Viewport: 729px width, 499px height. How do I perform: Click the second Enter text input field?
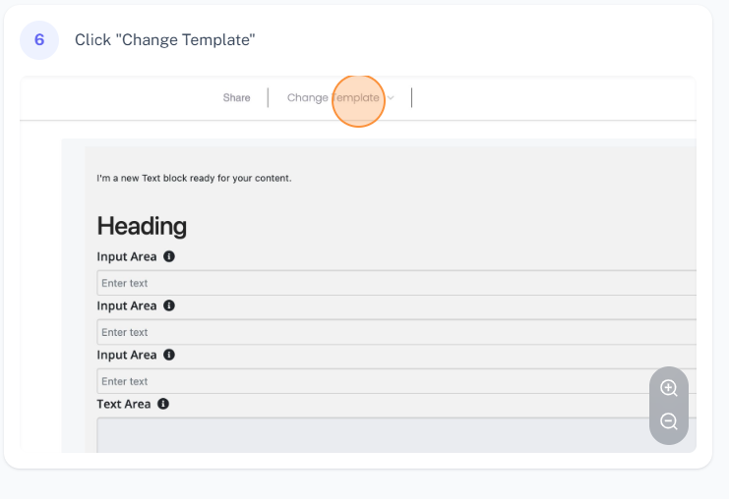(394, 332)
